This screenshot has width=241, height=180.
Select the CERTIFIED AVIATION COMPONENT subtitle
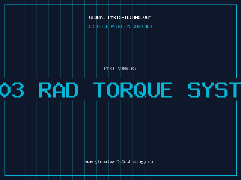tap(120, 27)
